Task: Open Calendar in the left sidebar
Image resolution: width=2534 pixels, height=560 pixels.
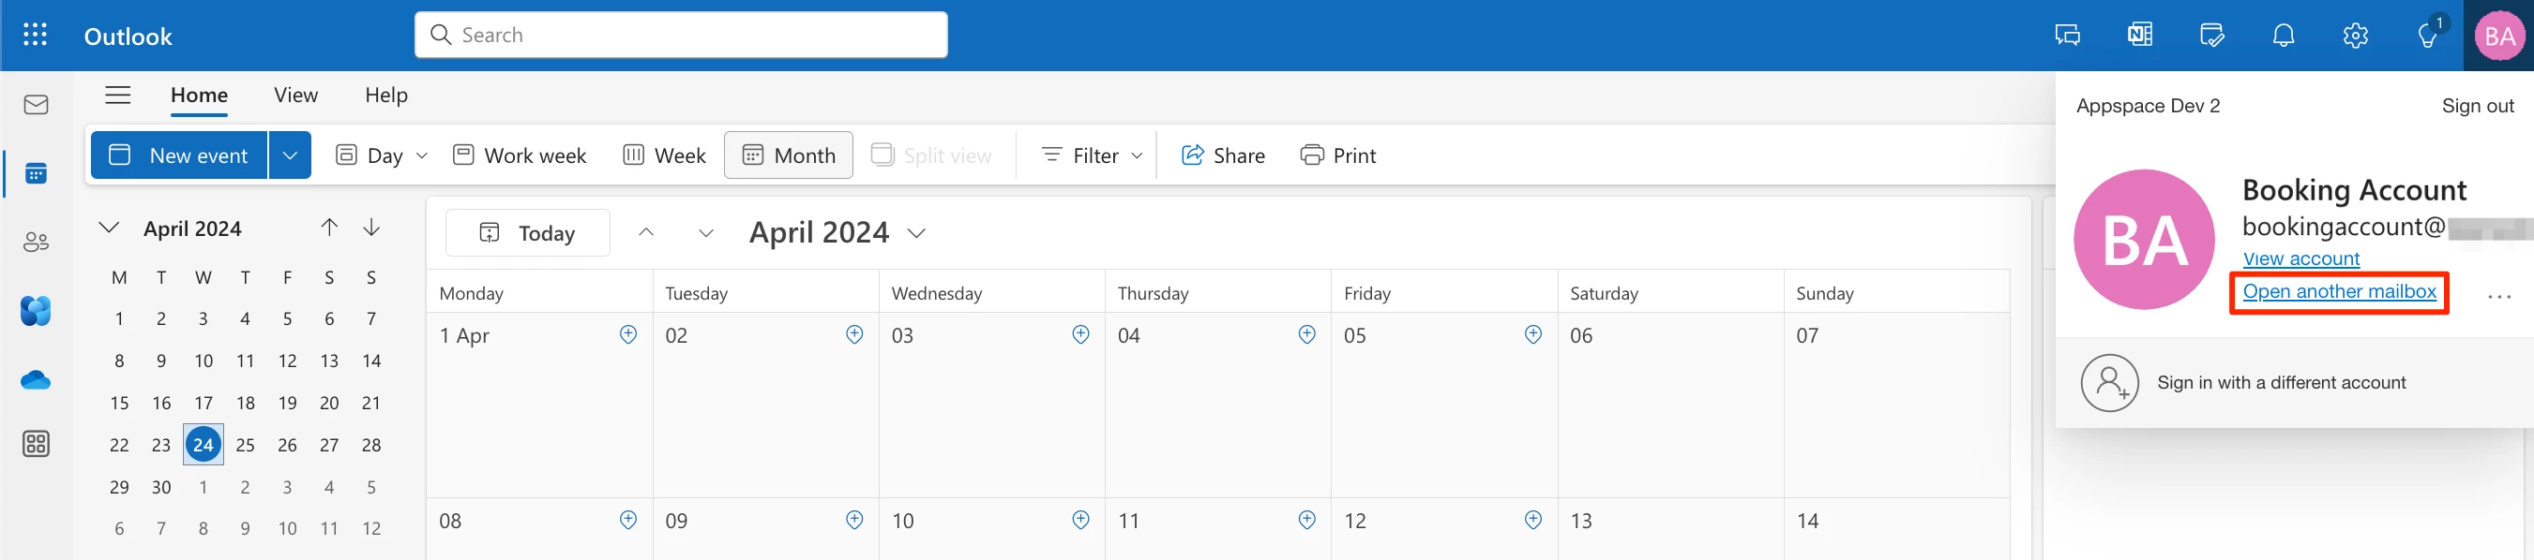Action: coord(36,174)
